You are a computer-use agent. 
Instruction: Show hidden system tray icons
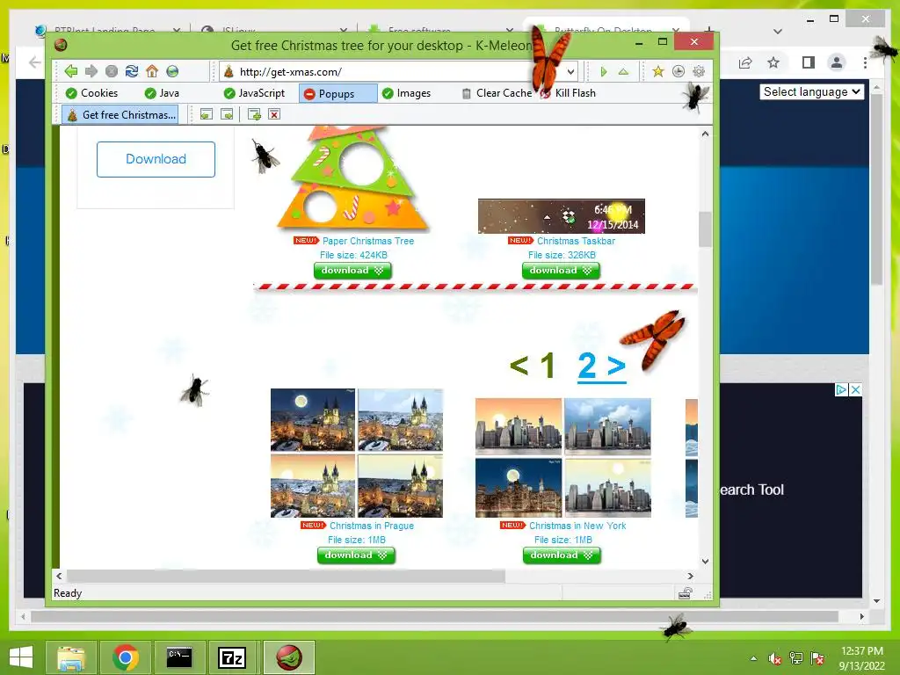click(x=753, y=658)
